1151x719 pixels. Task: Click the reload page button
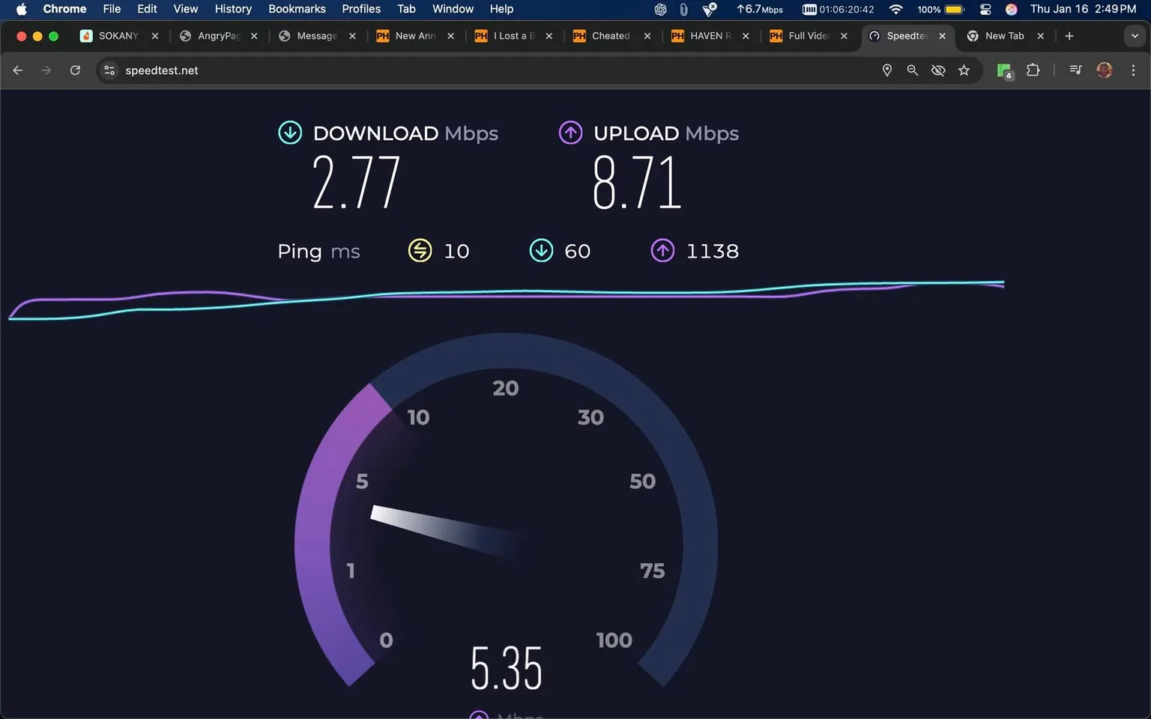[75, 70]
